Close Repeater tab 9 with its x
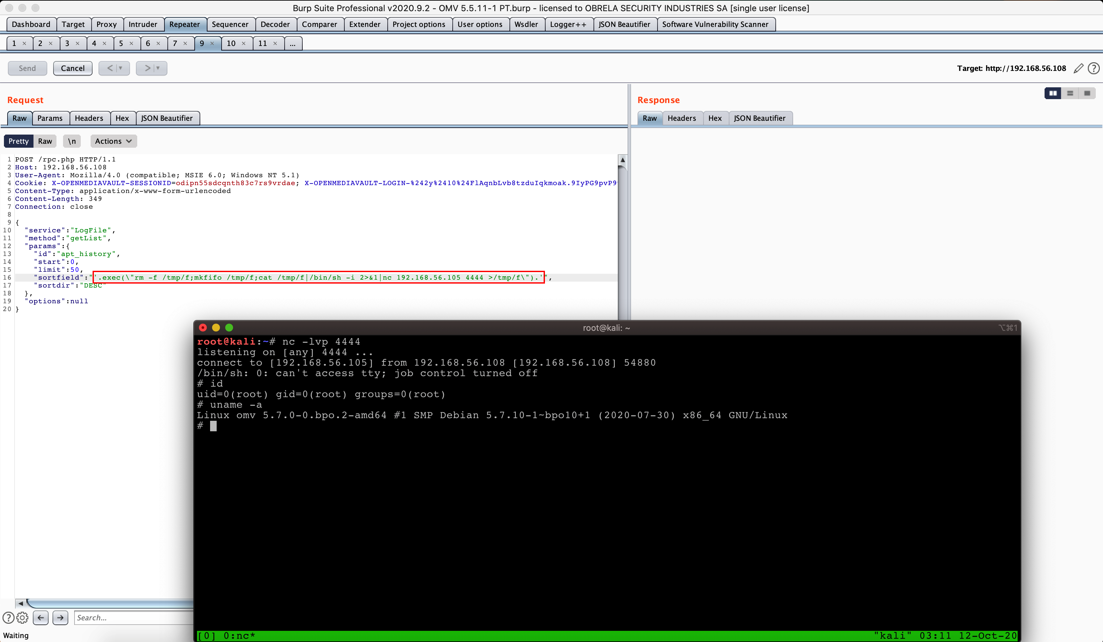The image size is (1103, 642). (212, 43)
